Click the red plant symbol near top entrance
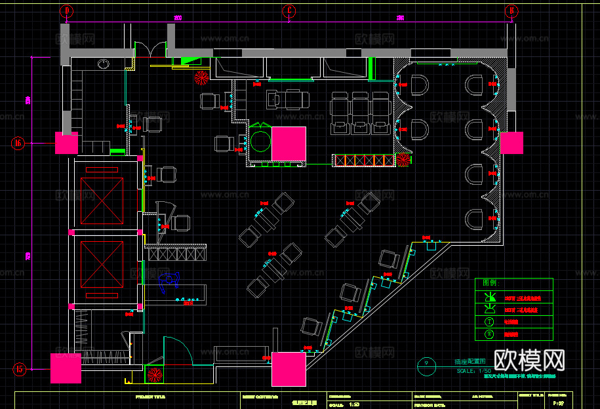The height and width of the screenshot is (409, 600). point(201,77)
